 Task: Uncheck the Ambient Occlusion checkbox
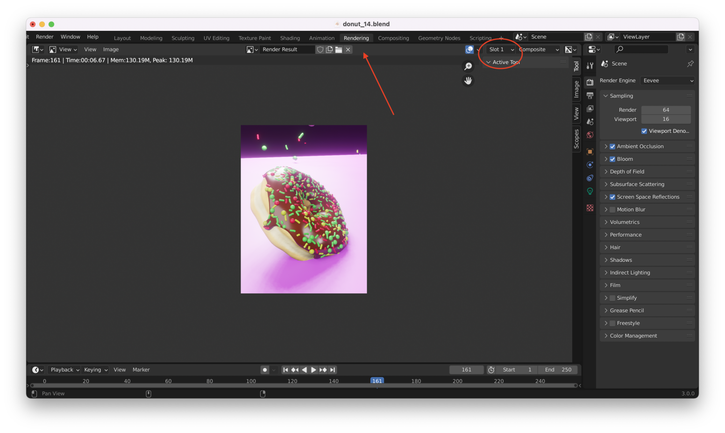pos(612,146)
